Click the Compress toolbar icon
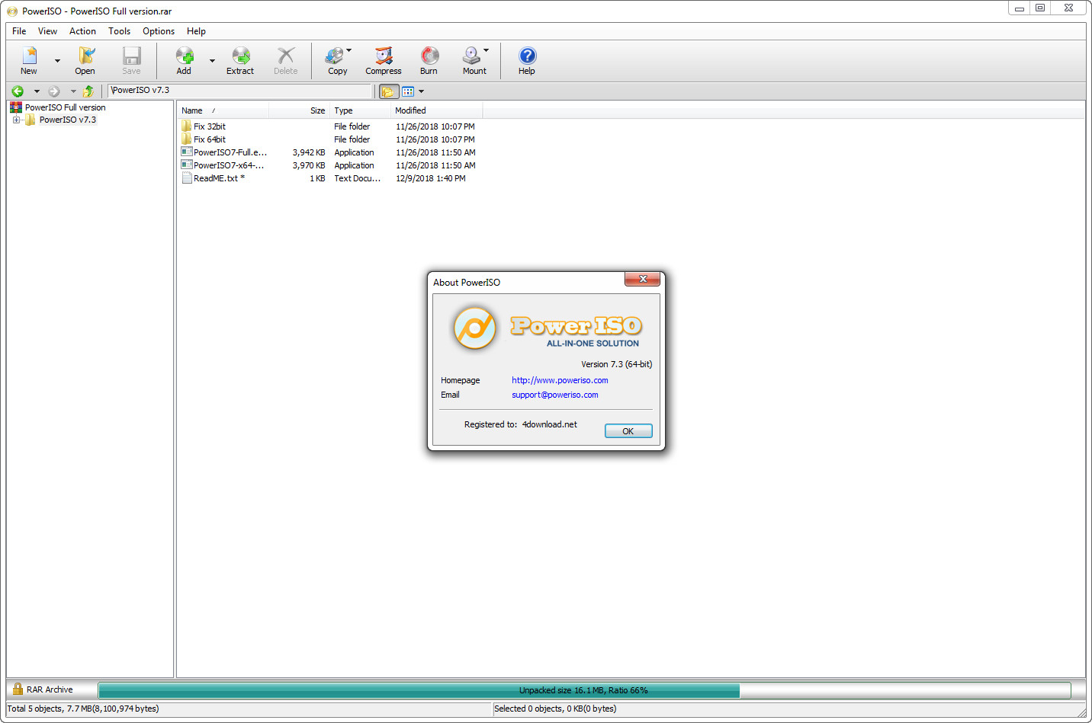The width and height of the screenshot is (1092, 723). 384,60
